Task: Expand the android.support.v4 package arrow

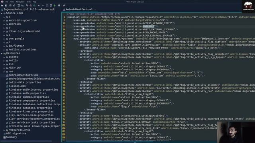Action: (4, 21)
